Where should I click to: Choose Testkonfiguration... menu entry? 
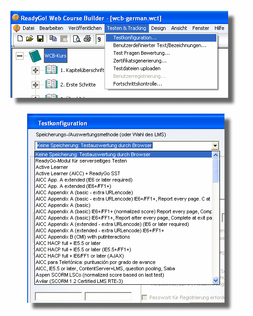click(x=161, y=38)
